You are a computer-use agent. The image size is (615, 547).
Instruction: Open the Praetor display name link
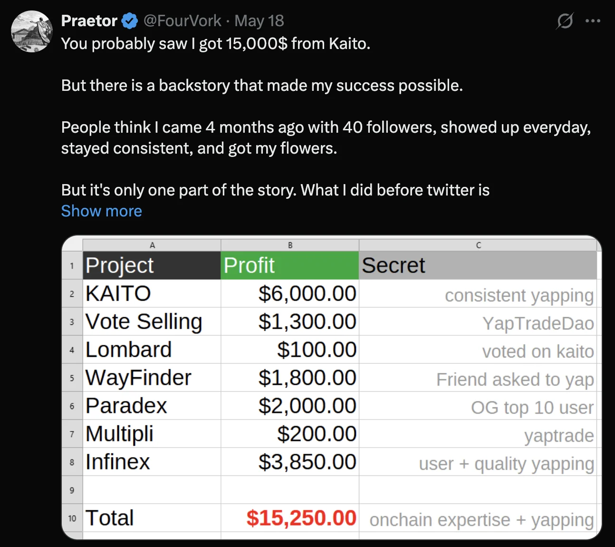89,21
